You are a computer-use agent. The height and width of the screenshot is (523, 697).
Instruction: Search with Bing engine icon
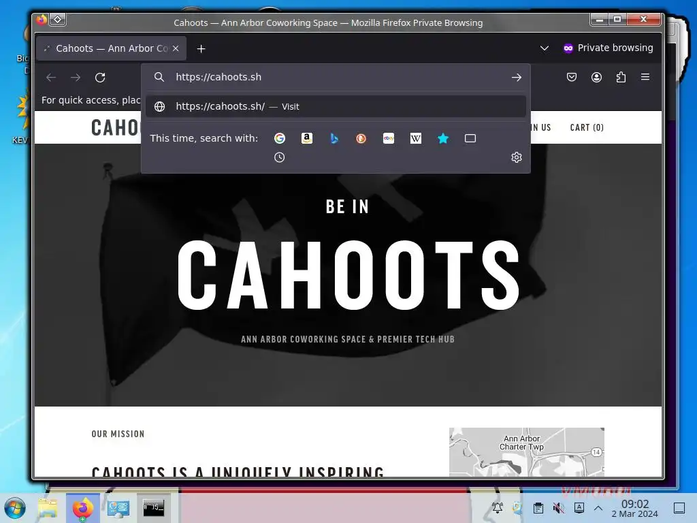tap(334, 138)
